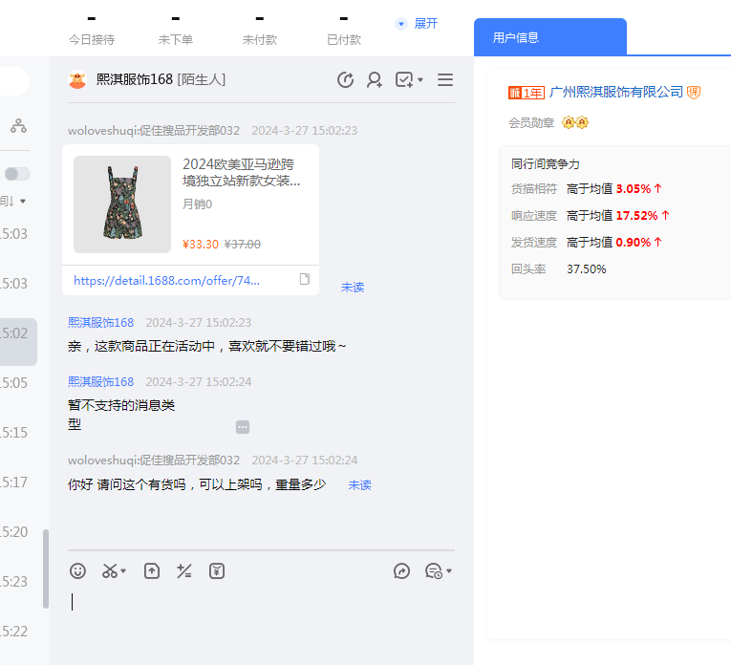Toggle the switch in left sidebar

tap(17, 173)
